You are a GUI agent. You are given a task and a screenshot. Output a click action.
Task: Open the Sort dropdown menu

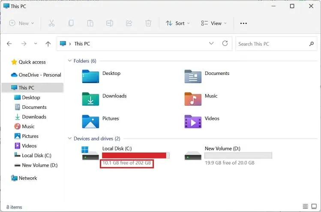(178, 23)
